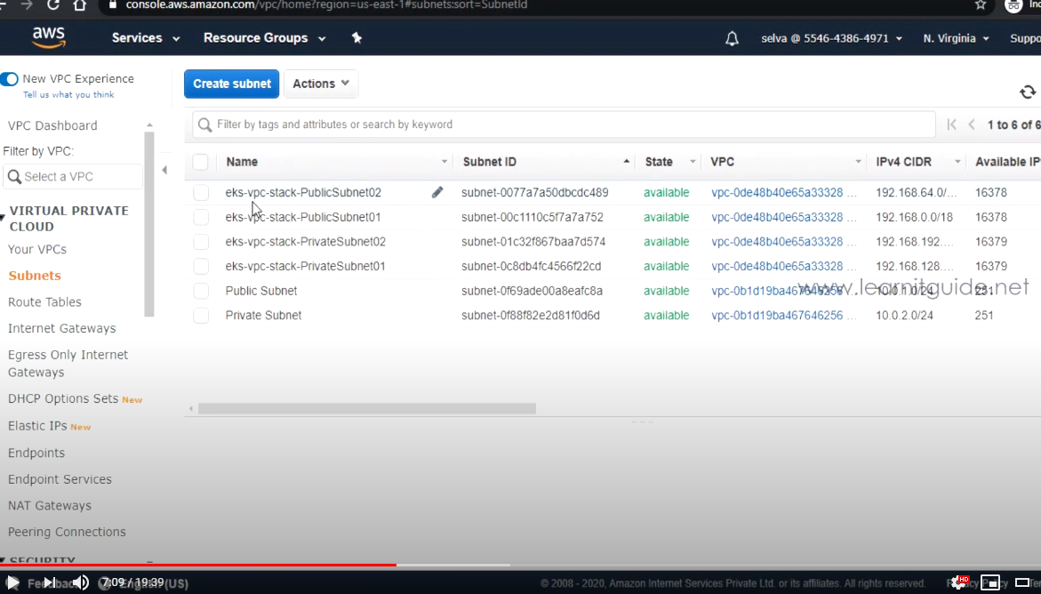Focus the Select a VPC filter field
The image size is (1041, 594).
coord(73,177)
